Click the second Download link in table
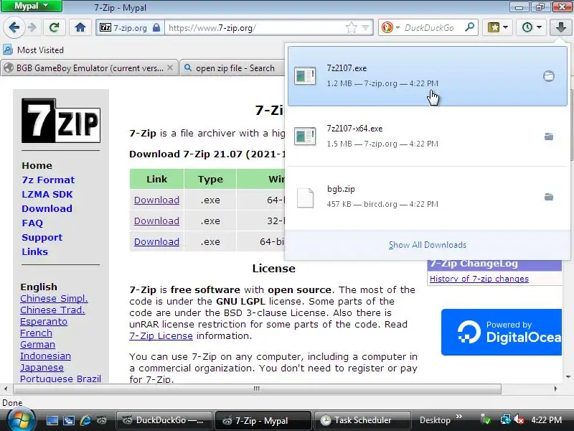The width and height of the screenshot is (574, 431). point(156,221)
